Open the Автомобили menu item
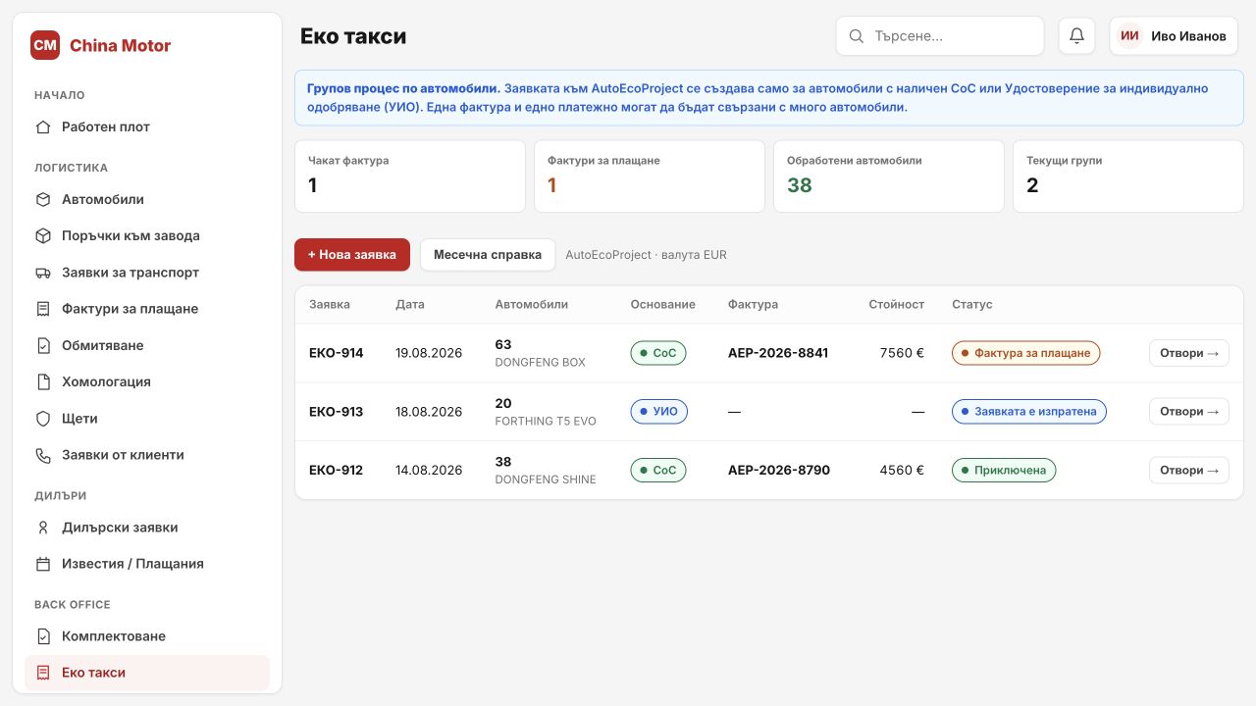The width and height of the screenshot is (1256, 706). (147, 199)
